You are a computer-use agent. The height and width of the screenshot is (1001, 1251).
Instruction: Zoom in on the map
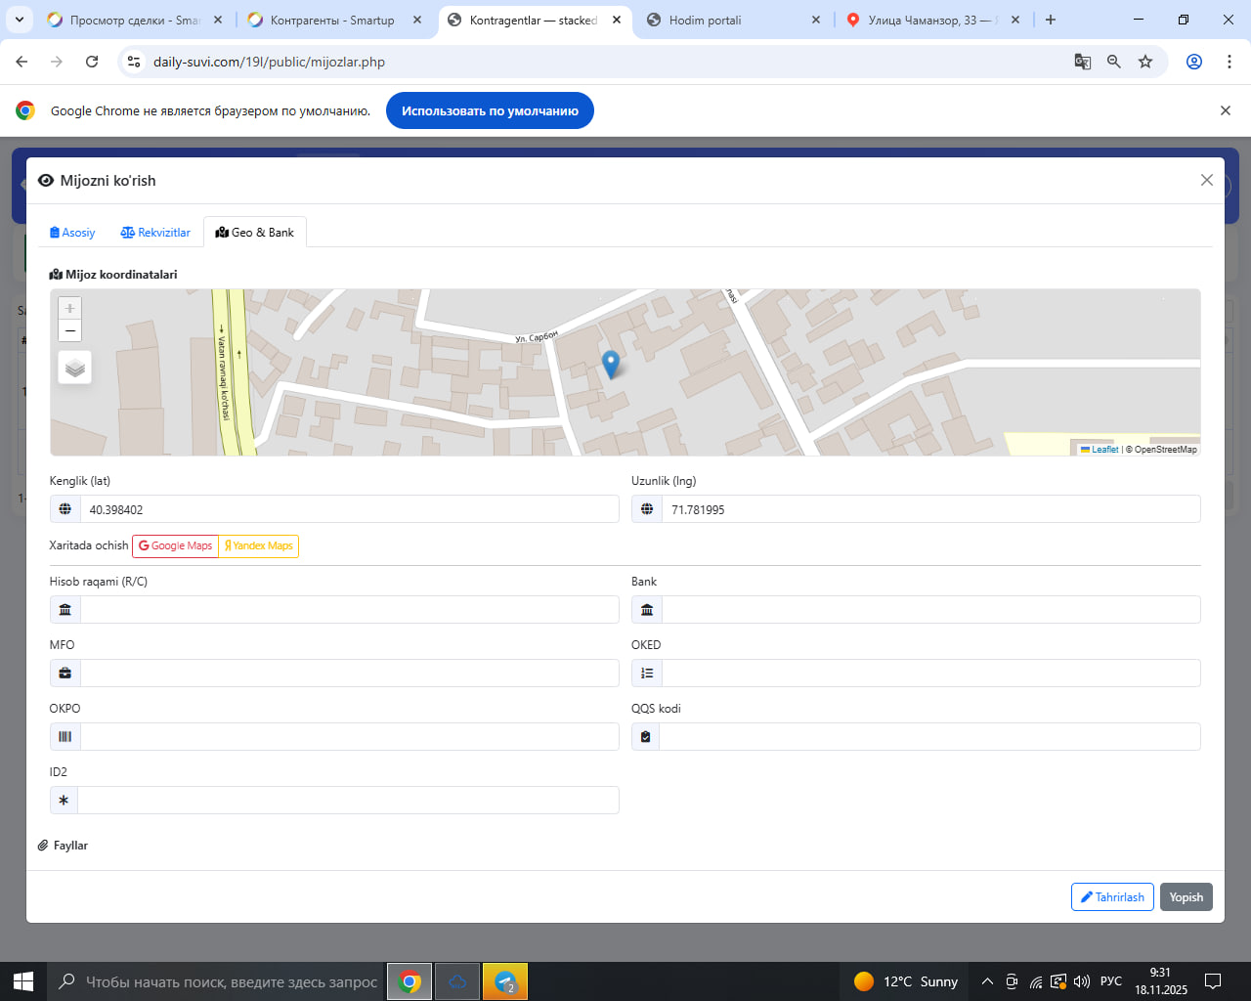pyautogui.click(x=70, y=308)
